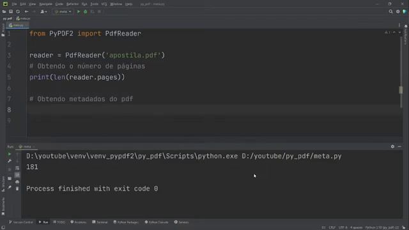Open Python Console tool window
The width and height of the screenshot is (409, 230).
tap(156, 222)
